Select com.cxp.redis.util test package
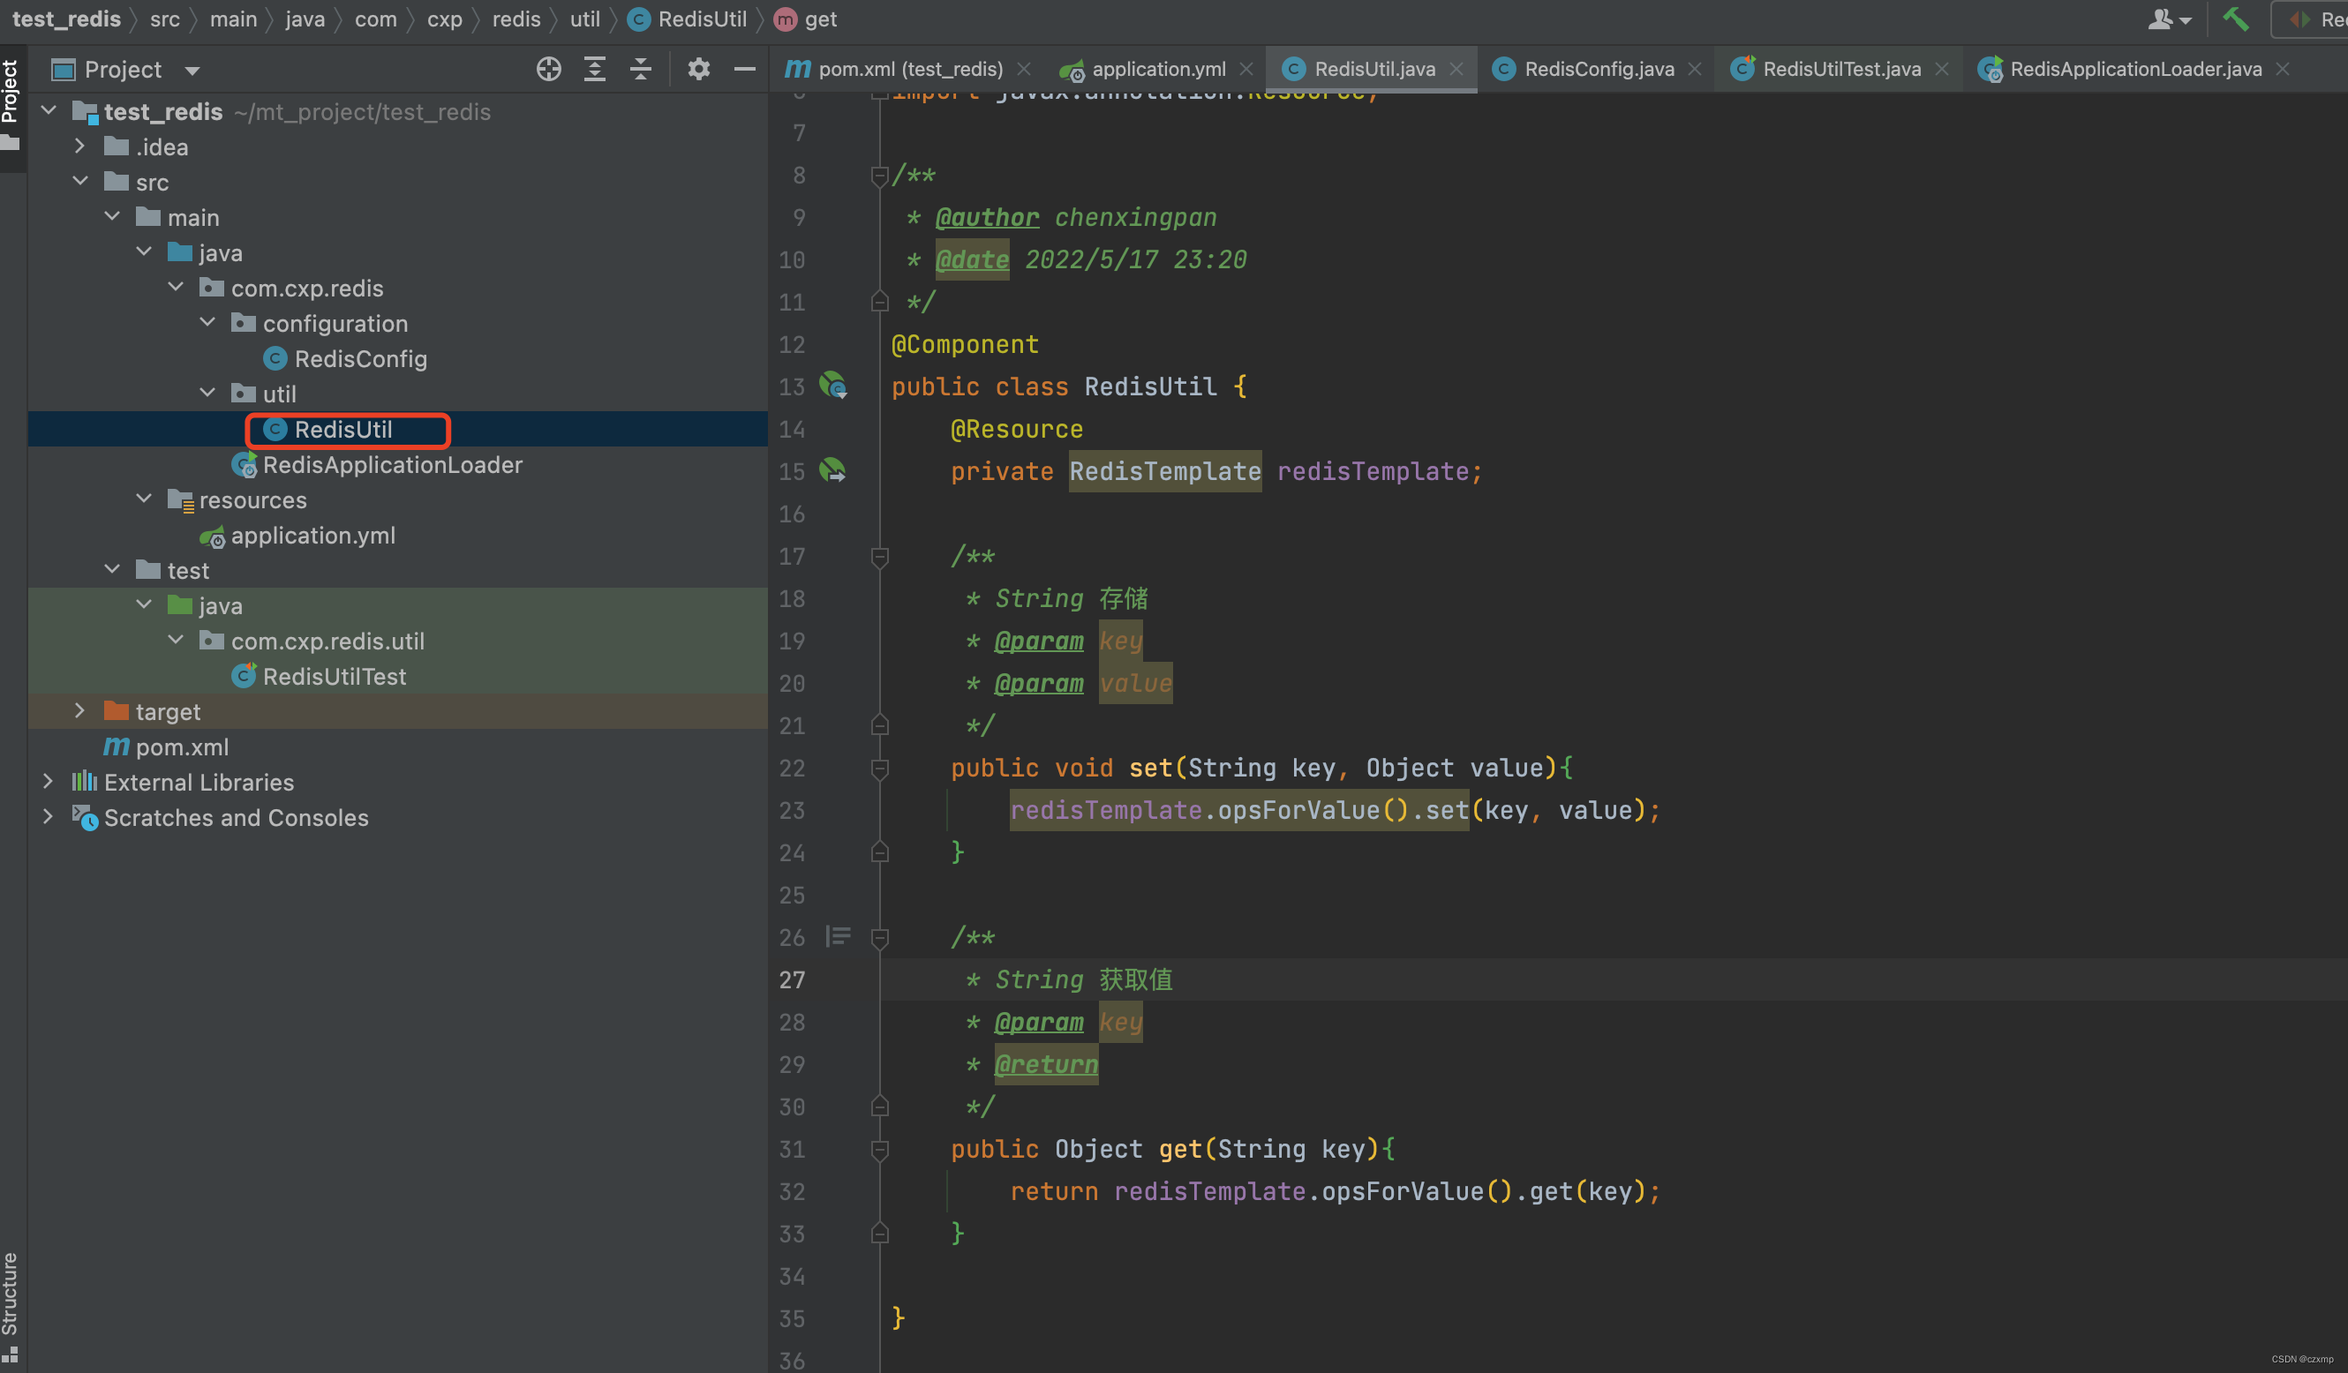Image resolution: width=2348 pixels, height=1373 pixels. click(327, 641)
